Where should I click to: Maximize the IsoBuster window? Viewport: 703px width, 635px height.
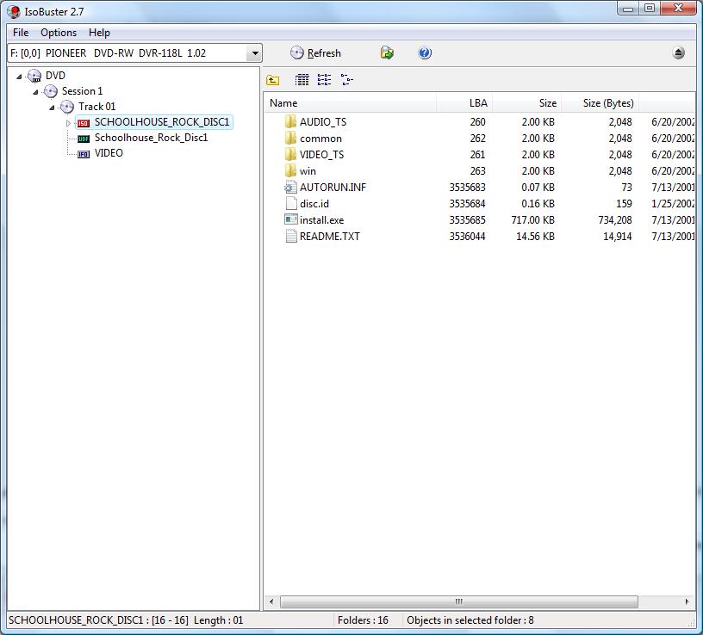(x=650, y=9)
